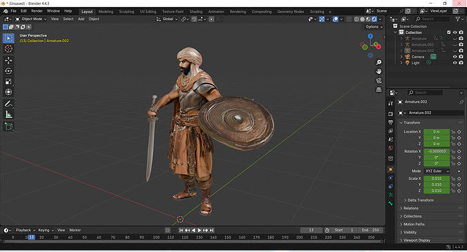The image size is (467, 252).
Task: Open Keying menu in timeline
Action: point(46,230)
